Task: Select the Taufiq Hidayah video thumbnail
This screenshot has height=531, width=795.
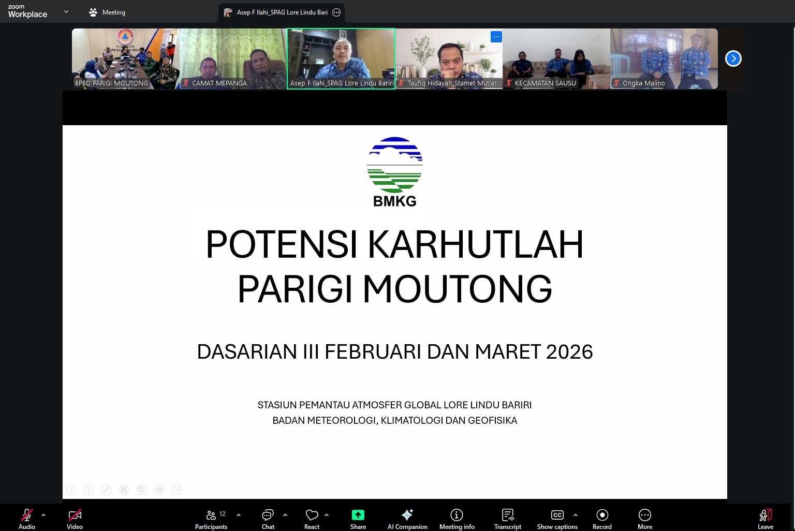Action: [x=449, y=58]
